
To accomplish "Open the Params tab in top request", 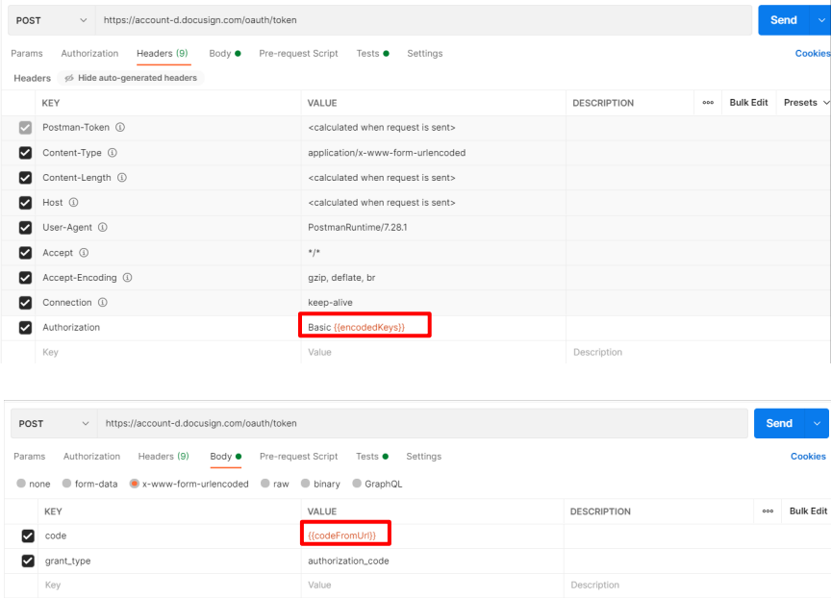I will [27, 54].
